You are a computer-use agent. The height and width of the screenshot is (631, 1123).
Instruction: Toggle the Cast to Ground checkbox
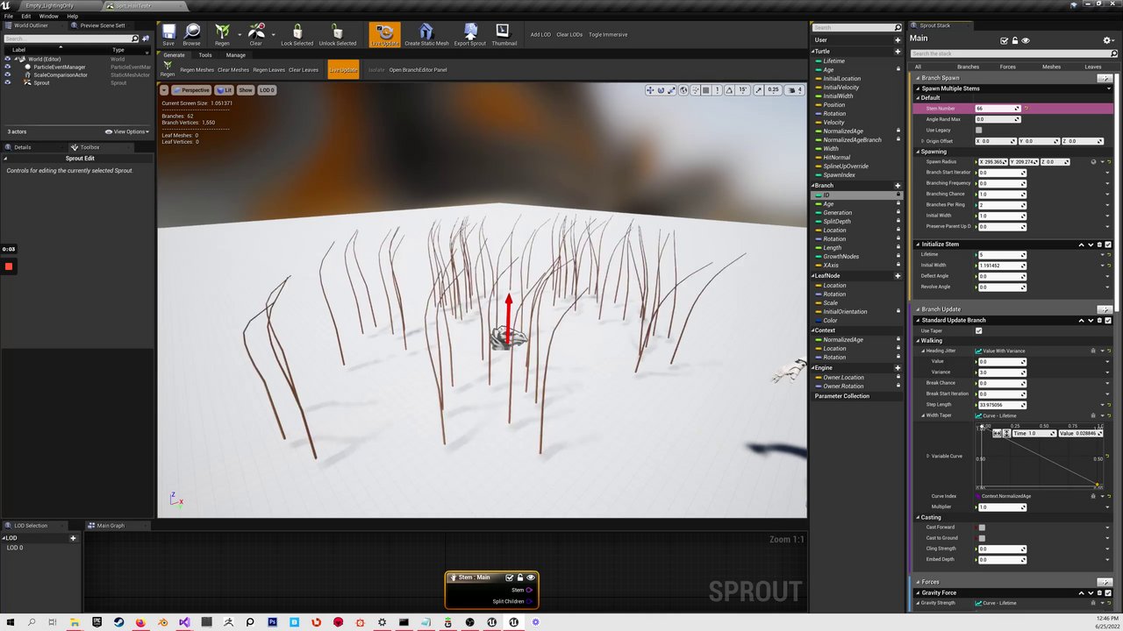(982, 538)
